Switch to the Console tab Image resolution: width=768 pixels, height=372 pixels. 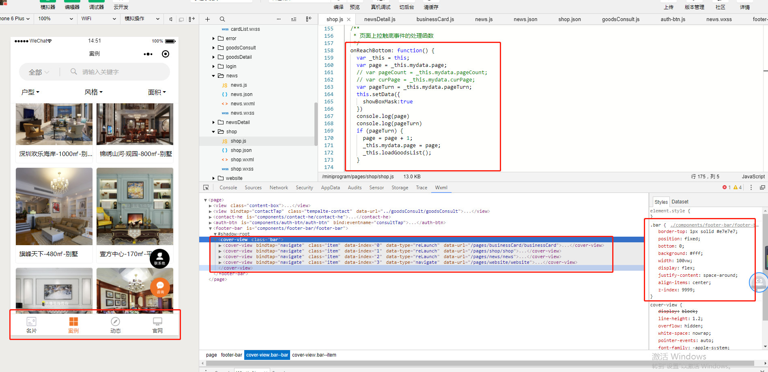tap(228, 188)
